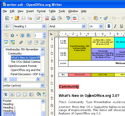Click the Save floppy disk icon
Image resolution: width=125 pixels, height=116 pixels.
pyautogui.click(x=23, y=18)
